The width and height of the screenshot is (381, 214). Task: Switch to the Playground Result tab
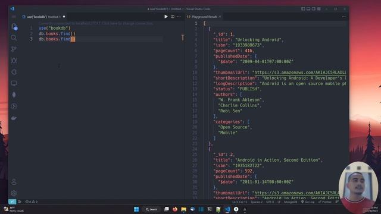[x=204, y=17]
